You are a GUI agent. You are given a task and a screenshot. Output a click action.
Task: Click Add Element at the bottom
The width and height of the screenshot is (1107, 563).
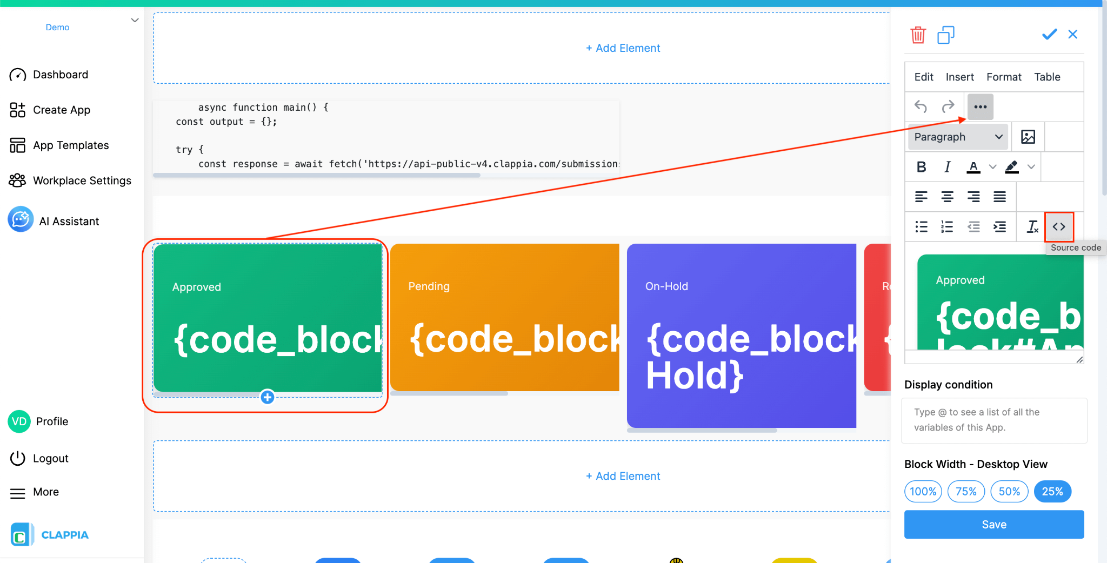coord(623,475)
